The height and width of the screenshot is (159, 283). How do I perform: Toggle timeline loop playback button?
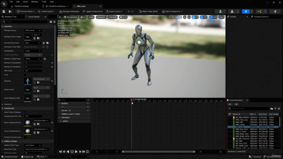pos(88,151)
